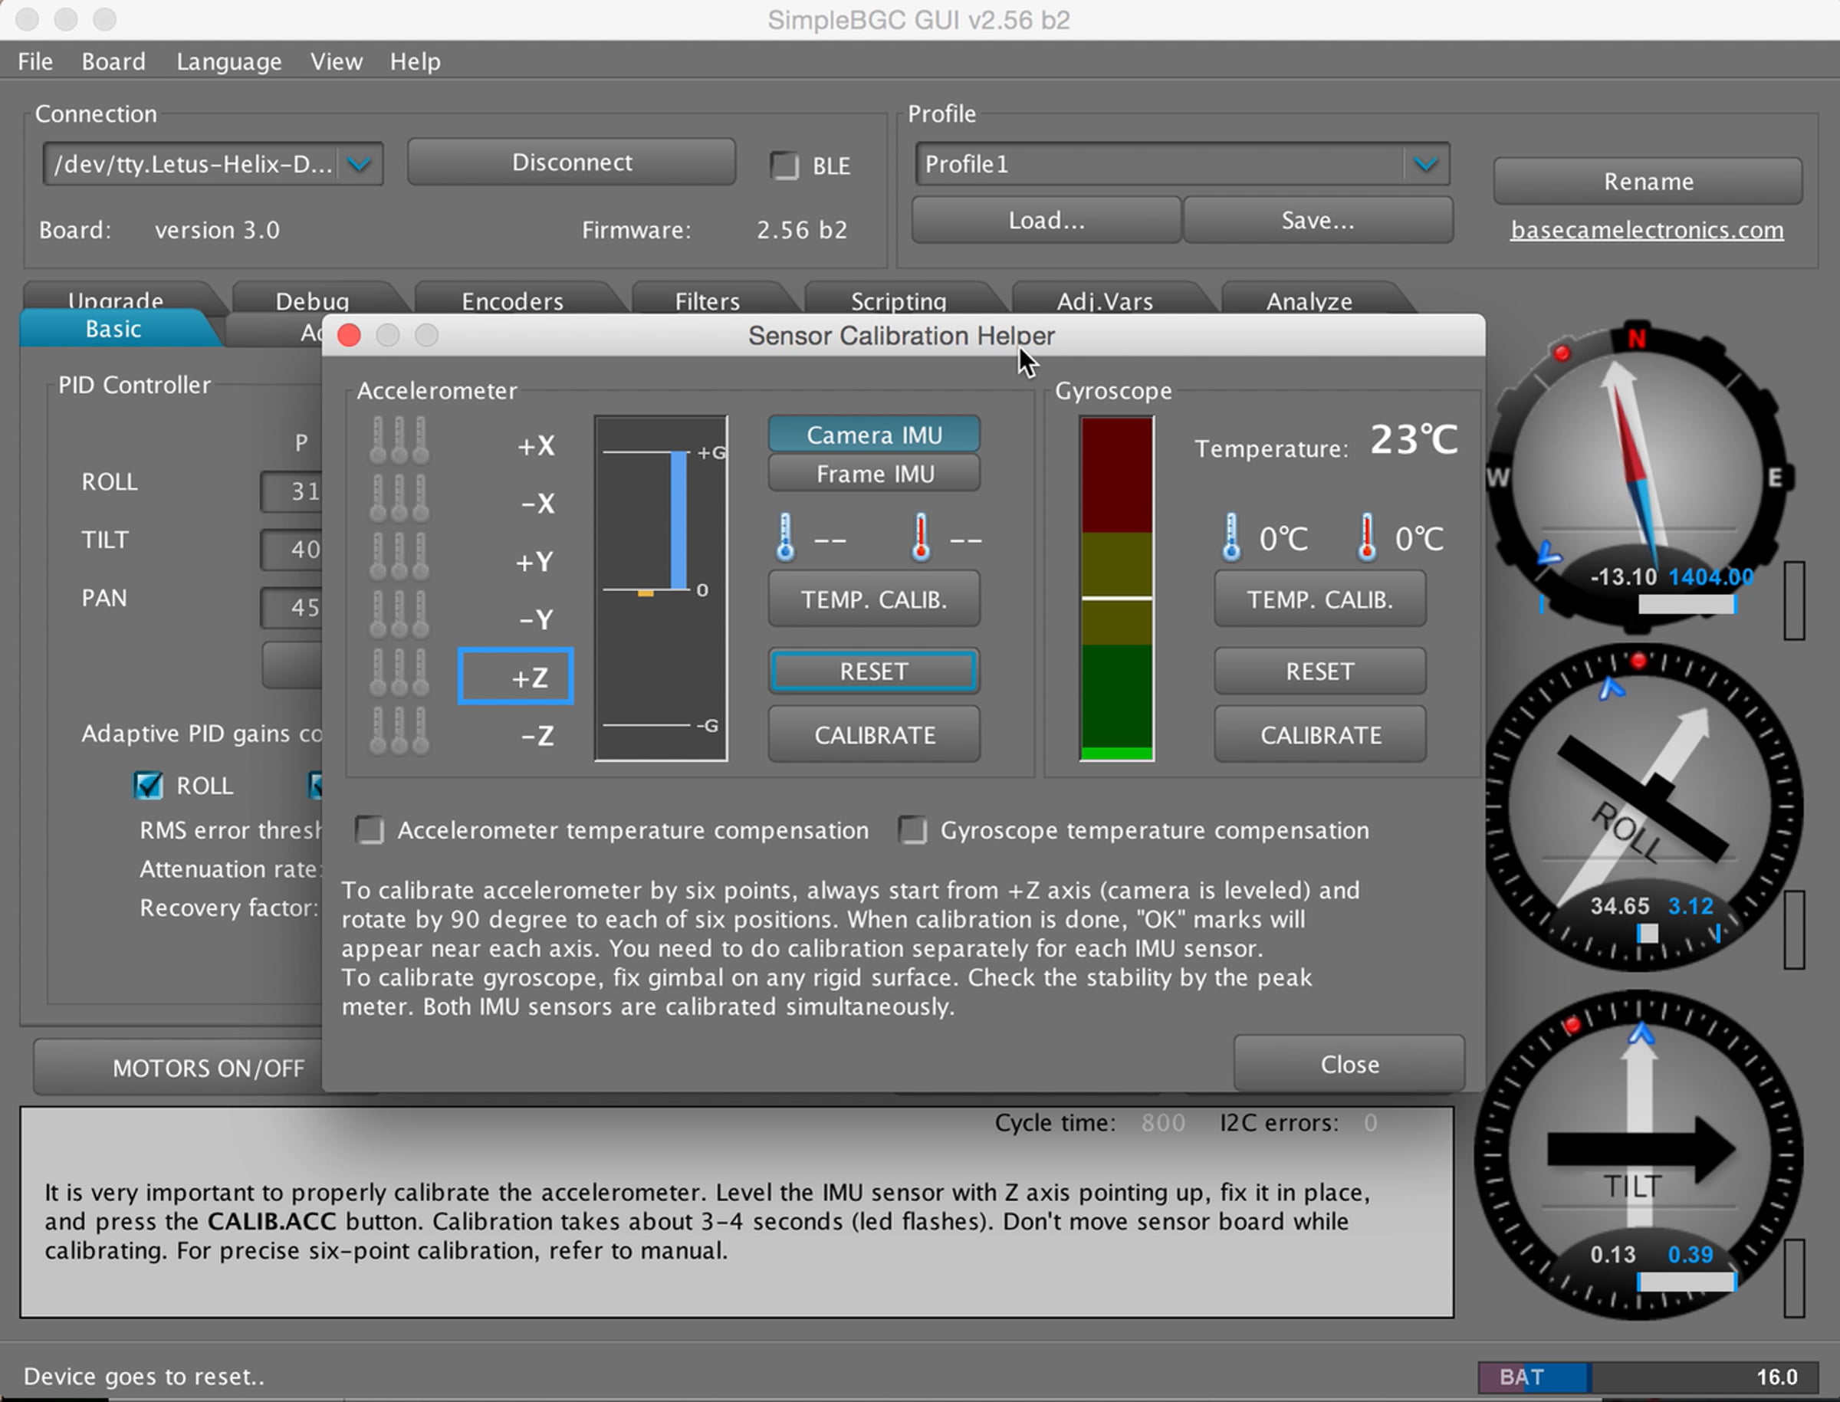Viewport: 1840px width, 1402px height.
Task: Click the accelerometer CALIBRATE button
Action: coord(875,735)
